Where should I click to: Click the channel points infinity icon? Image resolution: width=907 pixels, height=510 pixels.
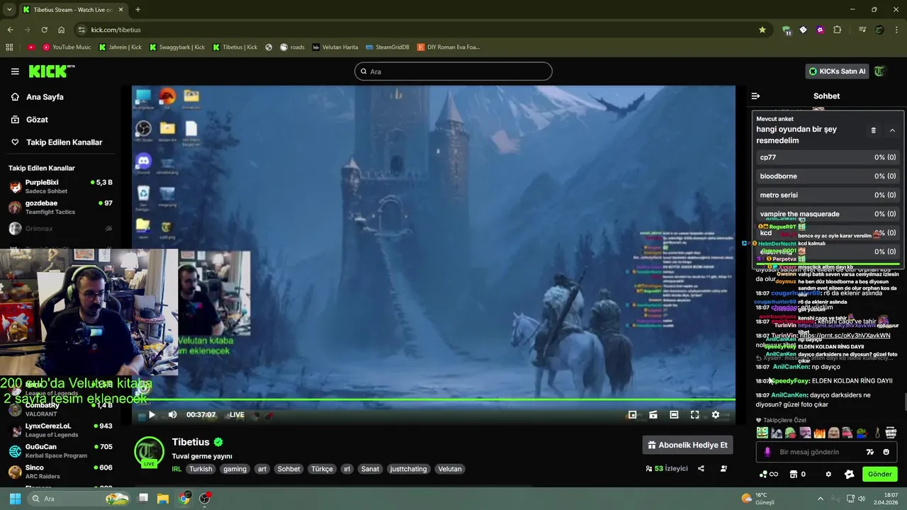point(768,474)
